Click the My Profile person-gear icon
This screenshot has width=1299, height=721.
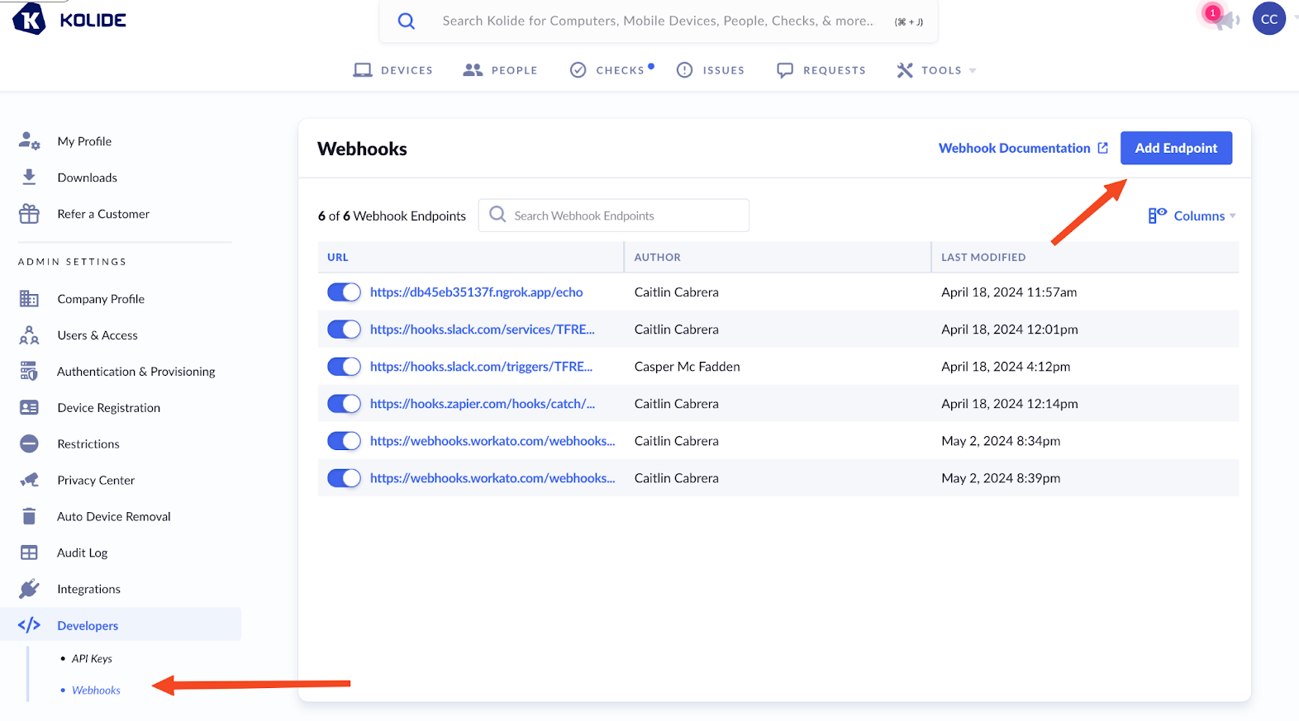[29, 140]
